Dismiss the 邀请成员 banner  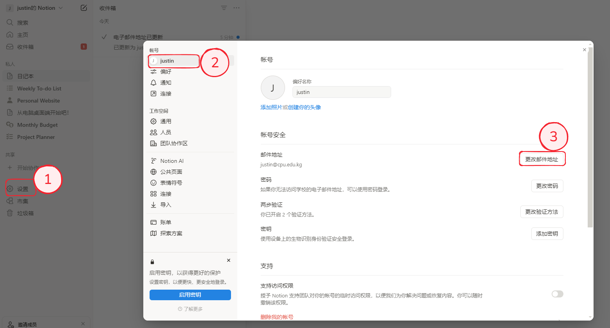point(83,324)
